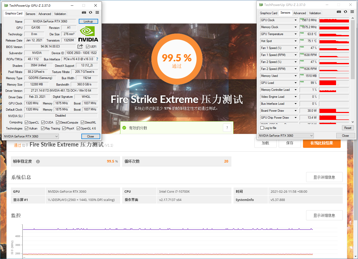Click the GPU Temperature red sensor graph
This screenshot has height=259, width=358.
tap(334, 34)
